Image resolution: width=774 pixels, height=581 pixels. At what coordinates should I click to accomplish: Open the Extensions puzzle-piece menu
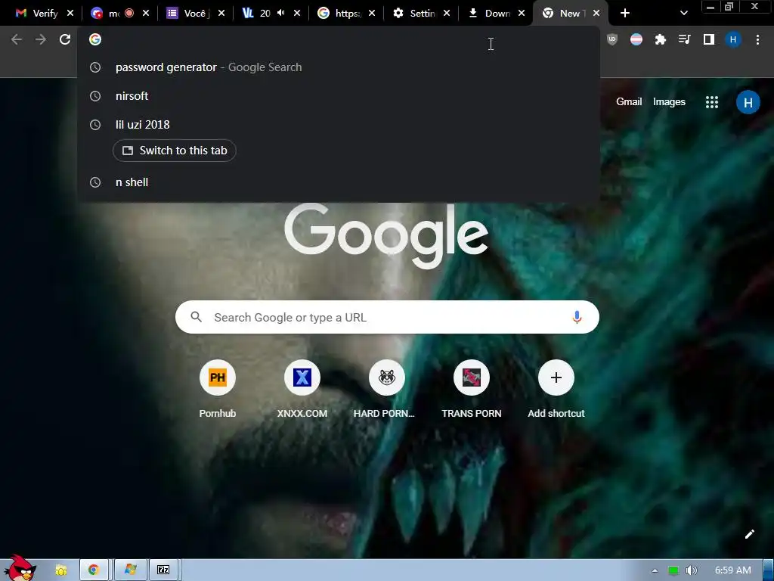tap(661, 39)
